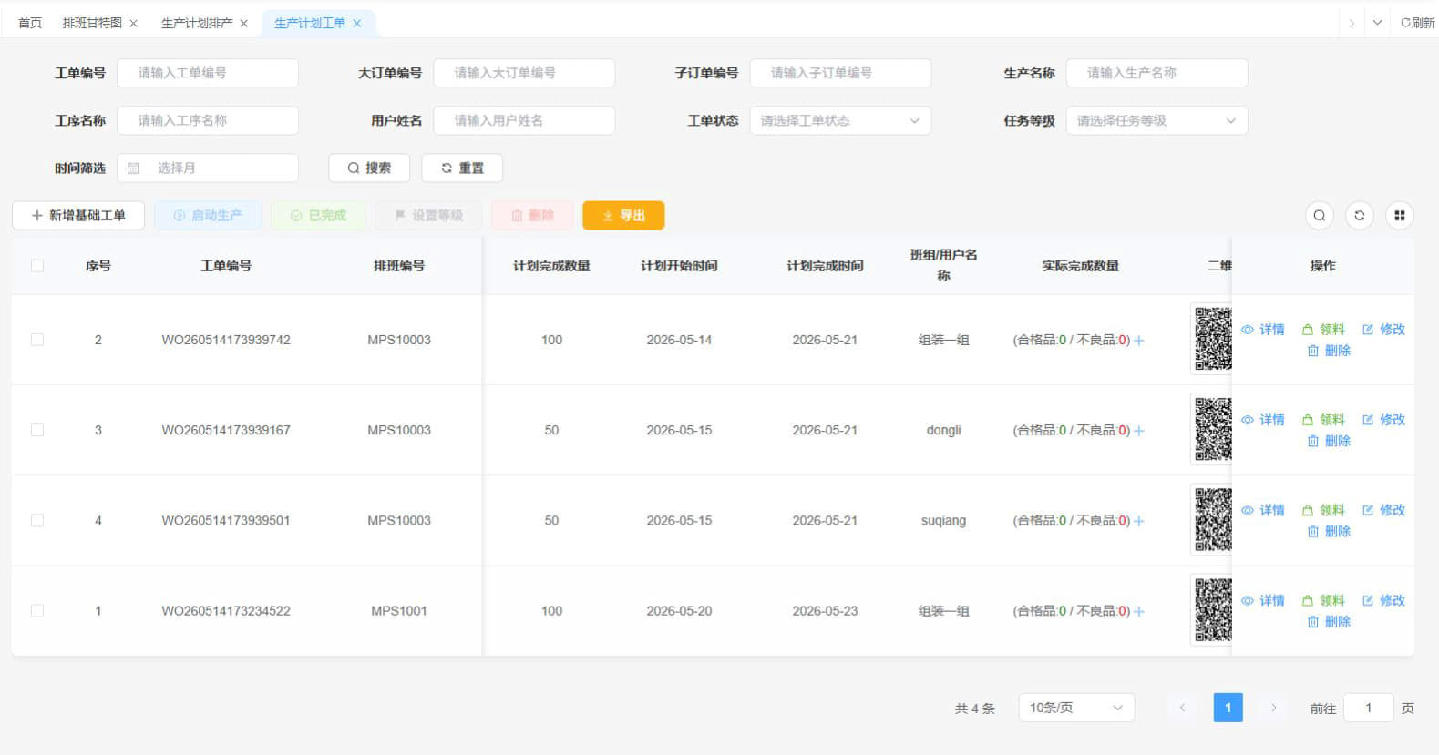Click 领料 for work order WO260514173939742
Image resolution: width=1439 pixels, height=755 pixels.
tap(1323, 330)
